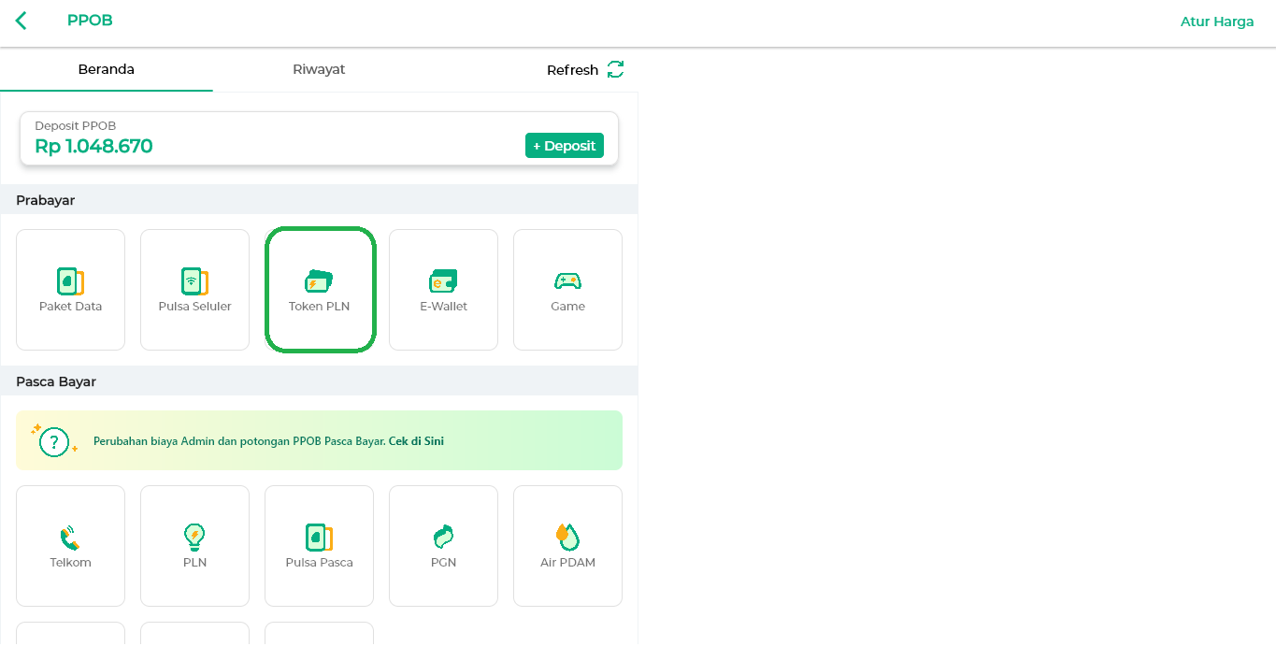
Task: Open Atur Harga settings
Action: [x=1216, y=22]
